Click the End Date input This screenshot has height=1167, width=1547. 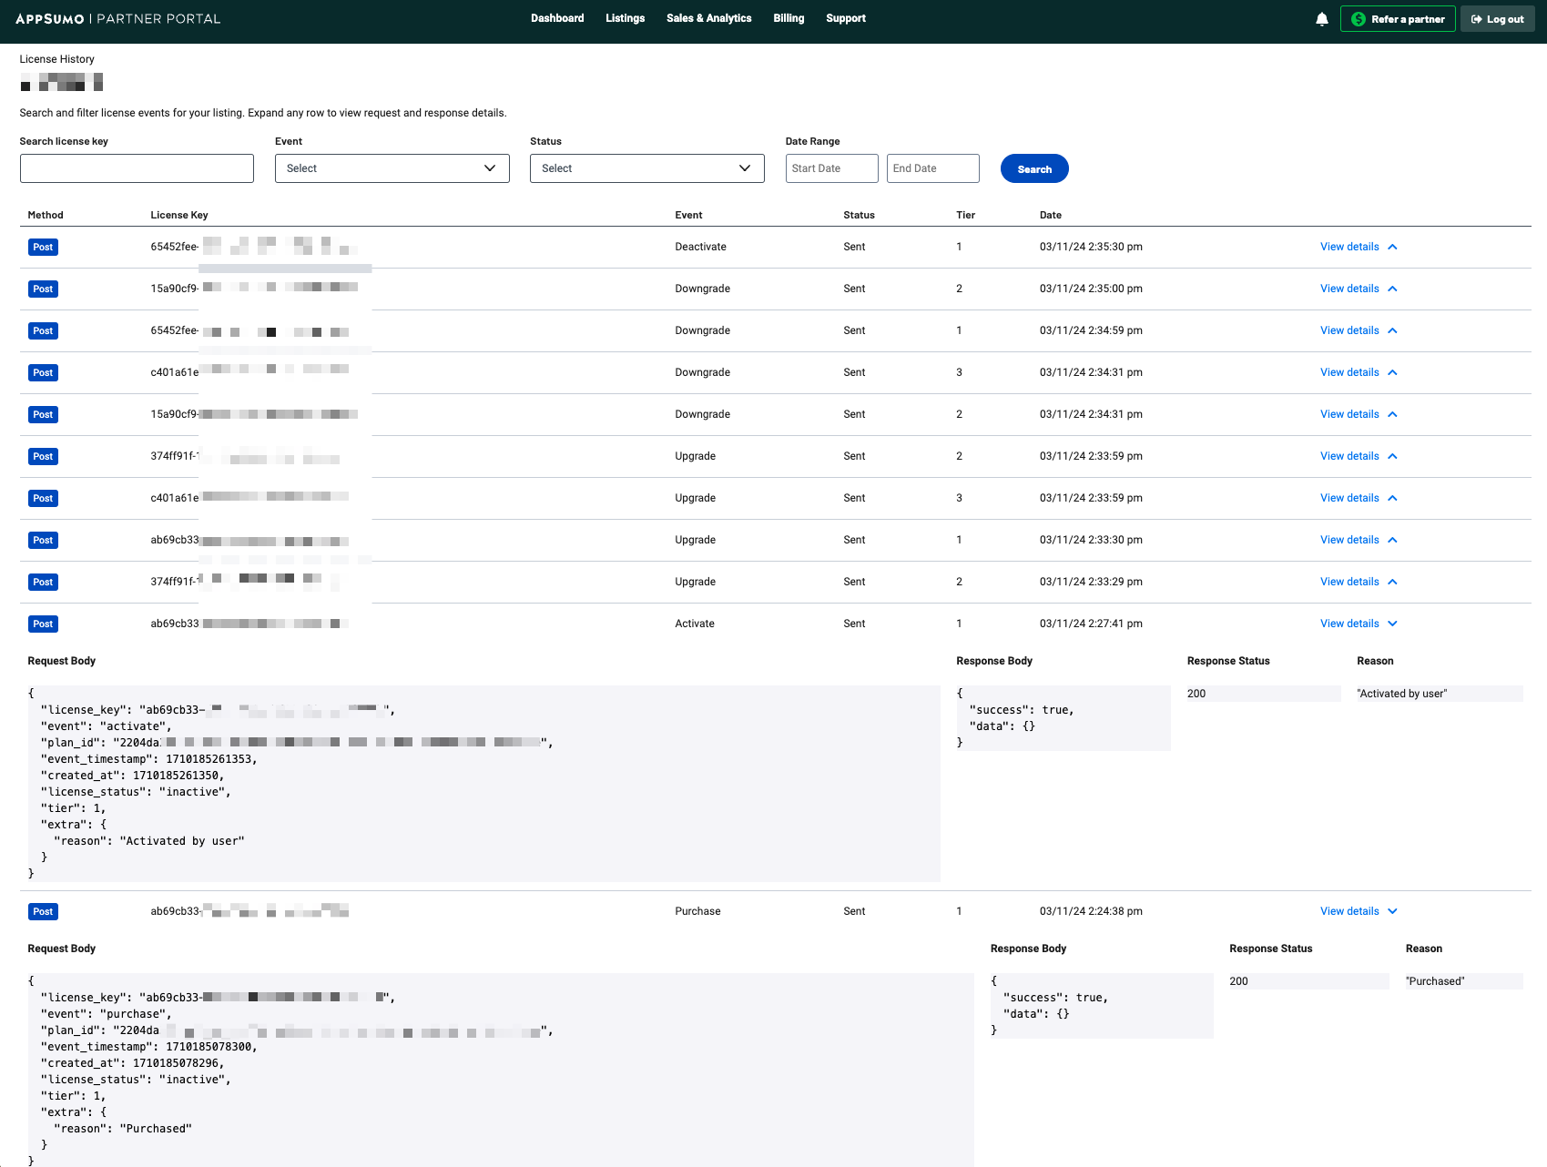point(932,168)
